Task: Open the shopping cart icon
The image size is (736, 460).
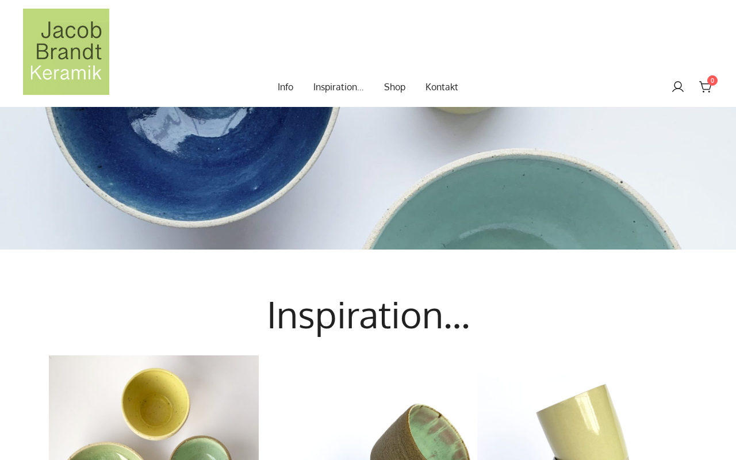Action: (705, 87)
